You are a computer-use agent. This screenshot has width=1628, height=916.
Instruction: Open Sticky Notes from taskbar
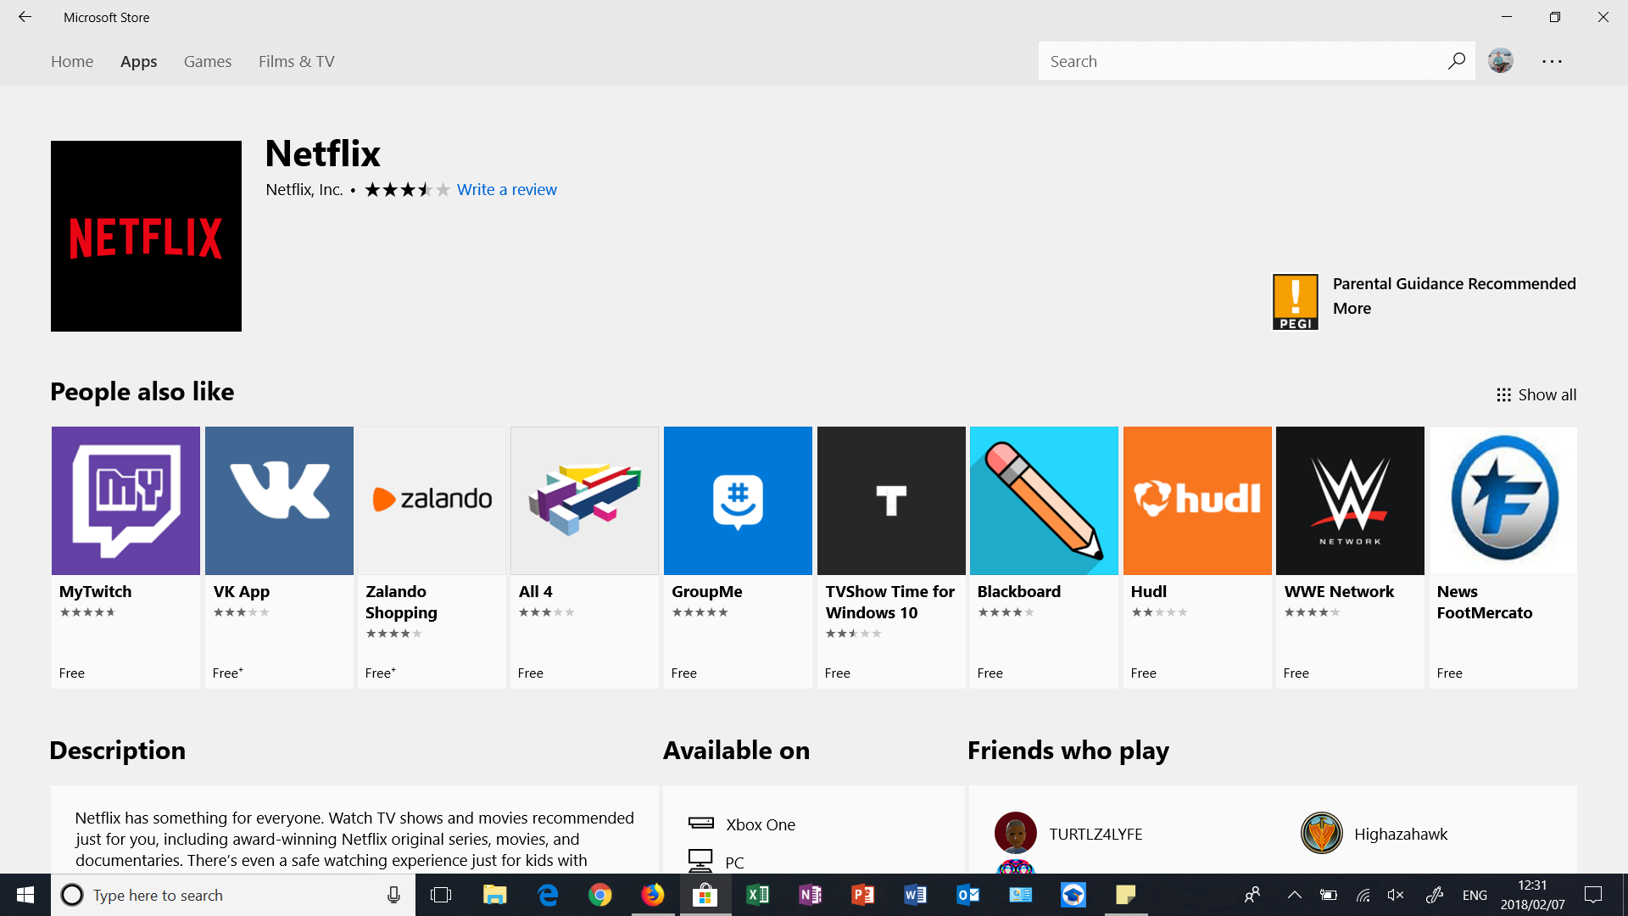(1126, 895)
